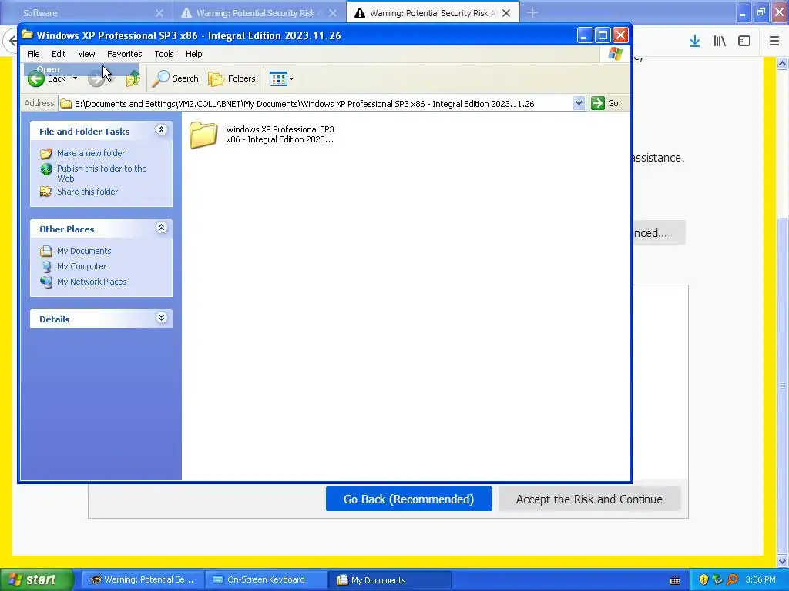Click the Windows start button
The image size is (789, 591).
coord(36,579)
